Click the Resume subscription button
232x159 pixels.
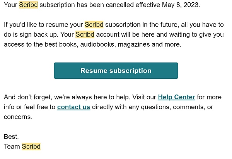[x=116, y=71]
